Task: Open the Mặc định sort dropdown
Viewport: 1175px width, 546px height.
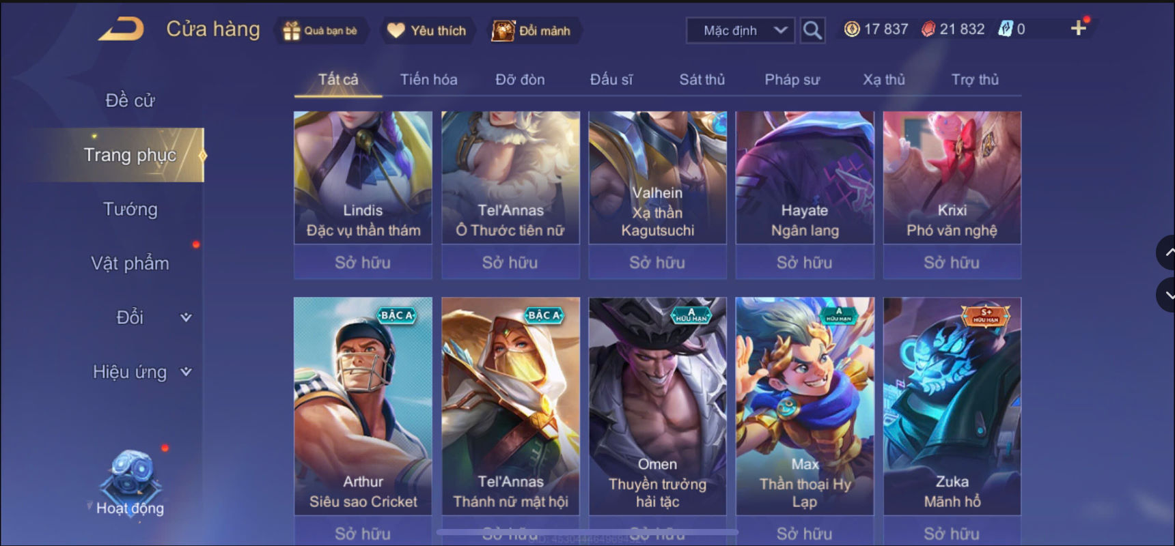Action: coord(741,31)
